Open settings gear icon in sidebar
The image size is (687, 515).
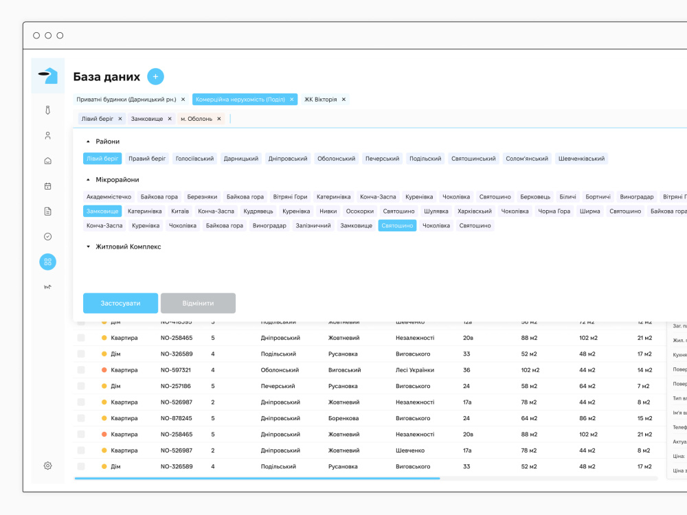click(x=48, y=466)
